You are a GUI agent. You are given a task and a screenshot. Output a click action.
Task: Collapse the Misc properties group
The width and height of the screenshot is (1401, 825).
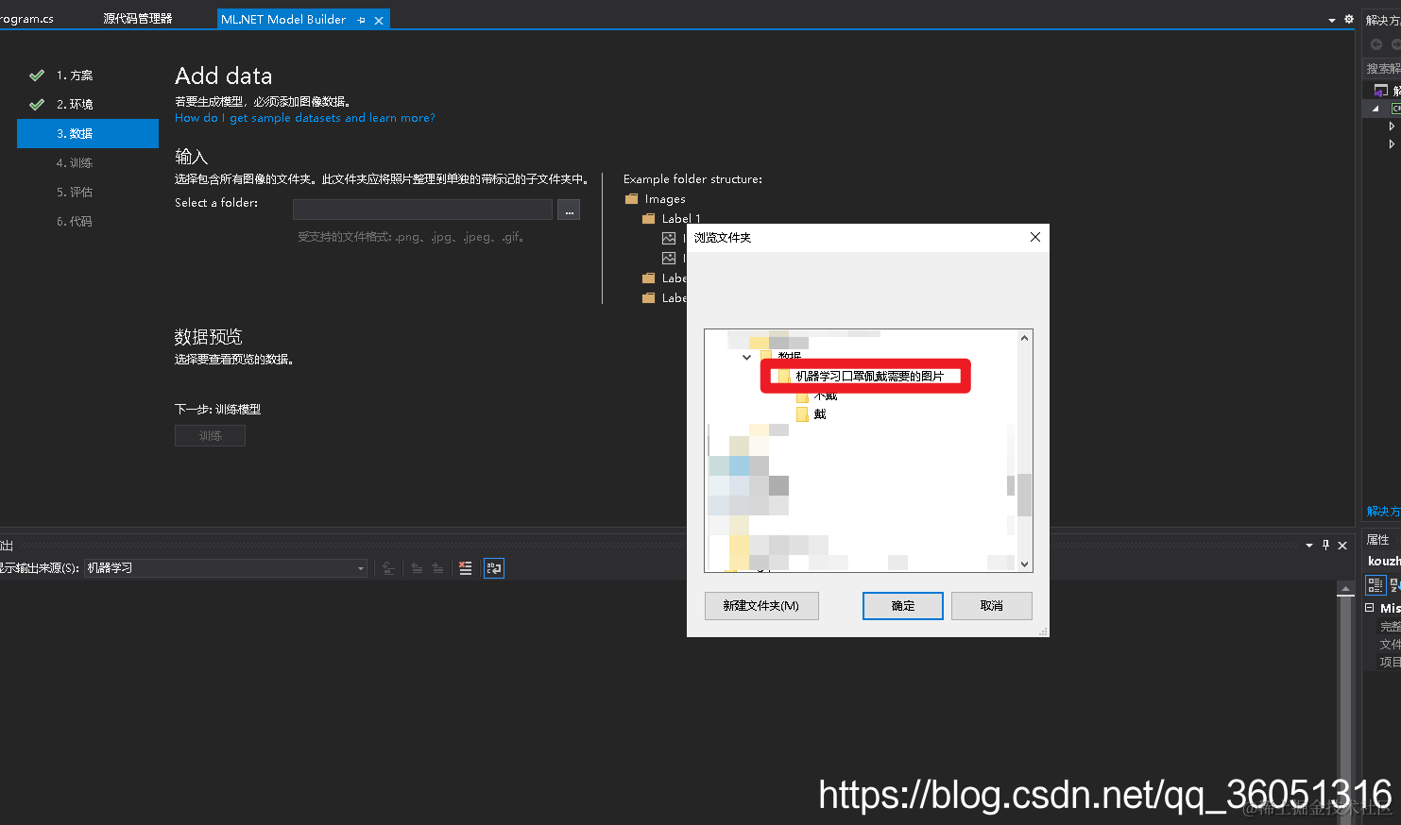pyautogui.click(x=1370, y=608)
